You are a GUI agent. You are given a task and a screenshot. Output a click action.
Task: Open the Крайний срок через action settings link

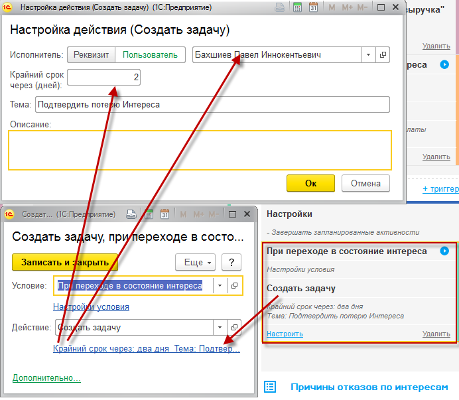[x=147, y=348]
